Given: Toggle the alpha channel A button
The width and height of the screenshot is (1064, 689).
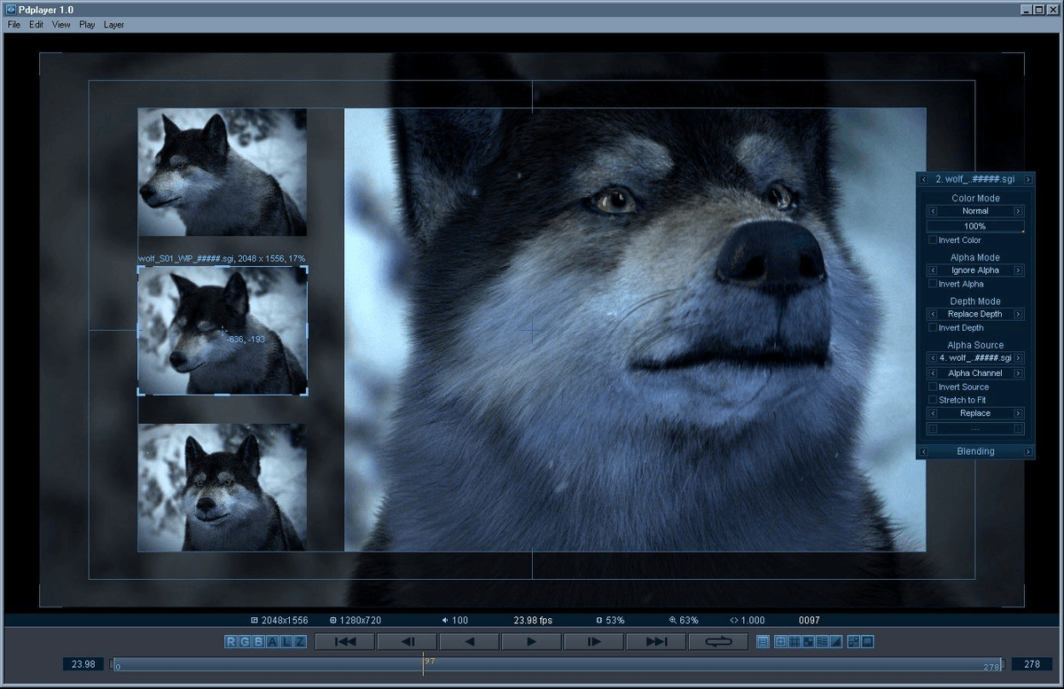Looking at the screenshot, I should [273, 642].
